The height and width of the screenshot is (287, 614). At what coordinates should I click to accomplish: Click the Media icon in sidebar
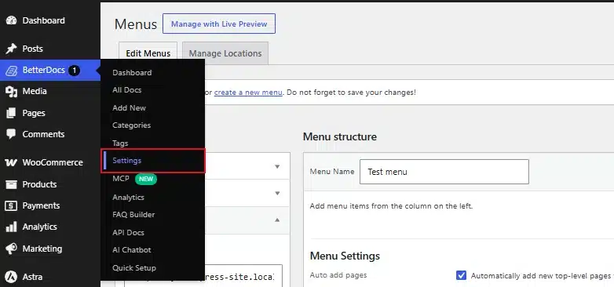11,92
